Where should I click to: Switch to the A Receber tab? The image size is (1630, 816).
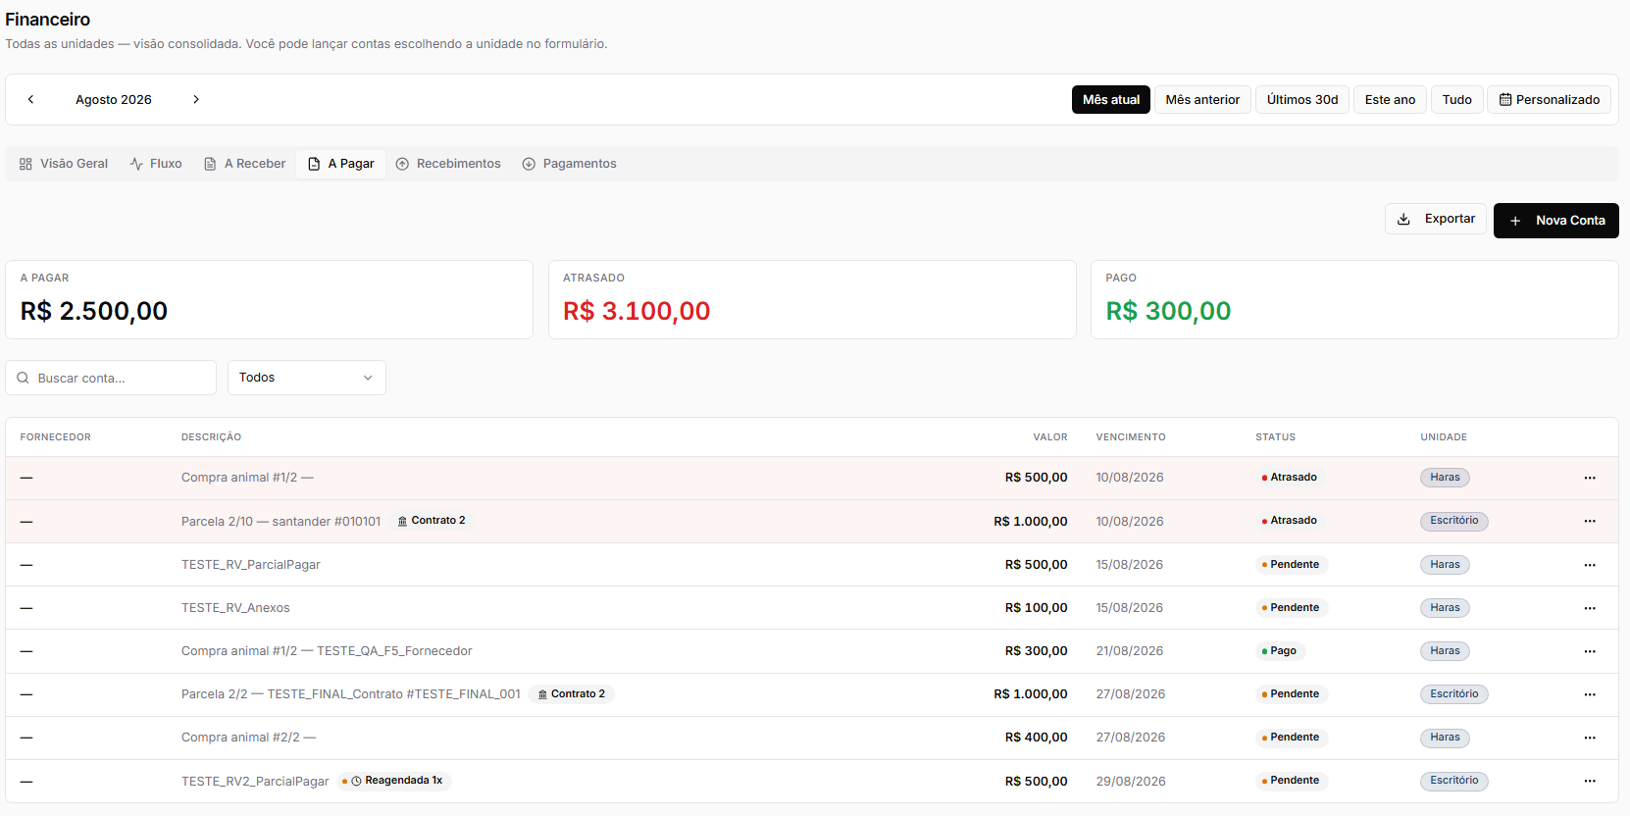click(245, 164)
